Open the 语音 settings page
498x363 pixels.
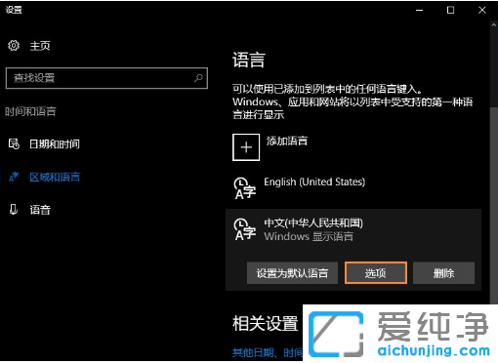pyautogui.click(x=40, y=210)
